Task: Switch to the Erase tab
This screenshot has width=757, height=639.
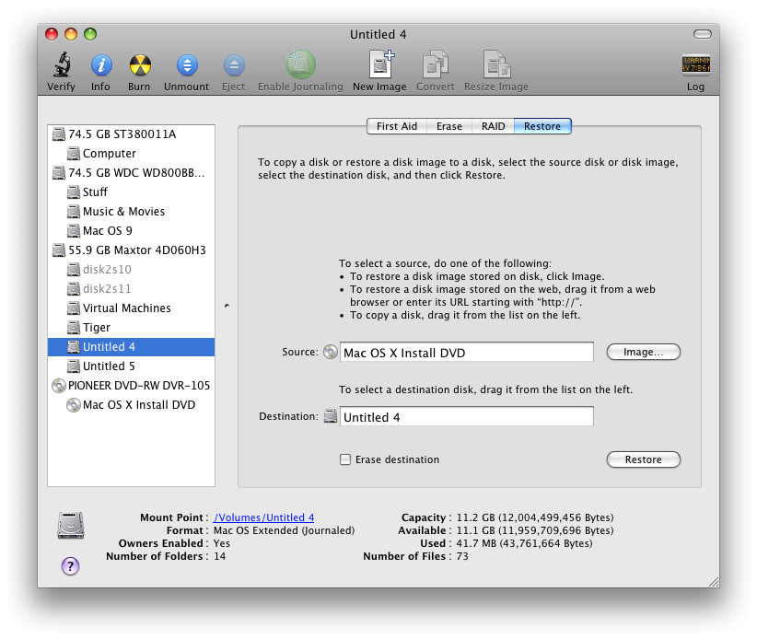Action: (x=449, y=126)
